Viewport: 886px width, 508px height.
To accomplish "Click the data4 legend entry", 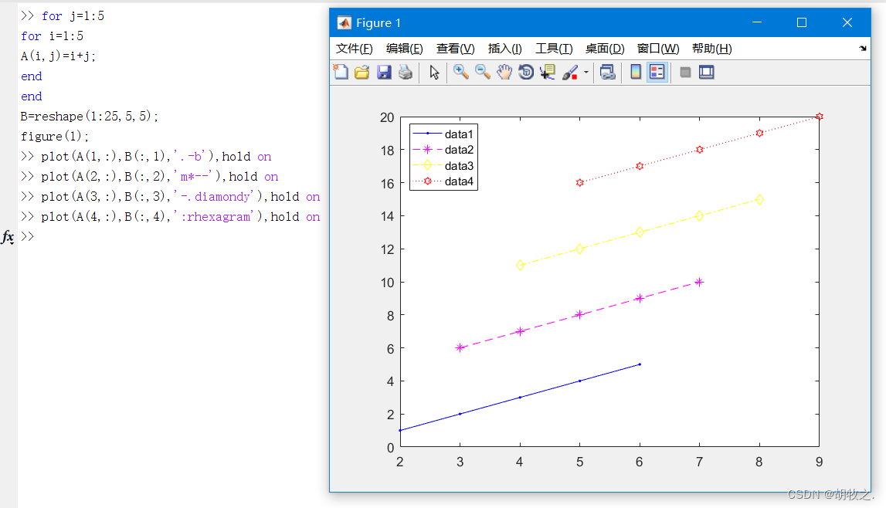I will point(443,181).
